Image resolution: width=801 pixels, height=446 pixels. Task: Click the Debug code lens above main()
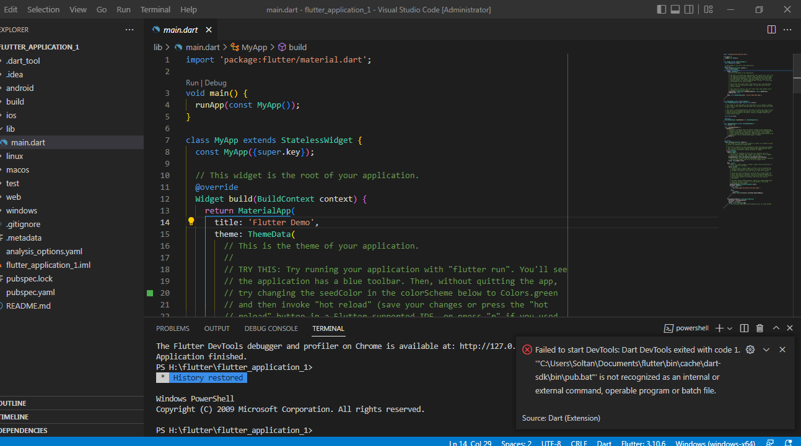[x=216, y=83]
